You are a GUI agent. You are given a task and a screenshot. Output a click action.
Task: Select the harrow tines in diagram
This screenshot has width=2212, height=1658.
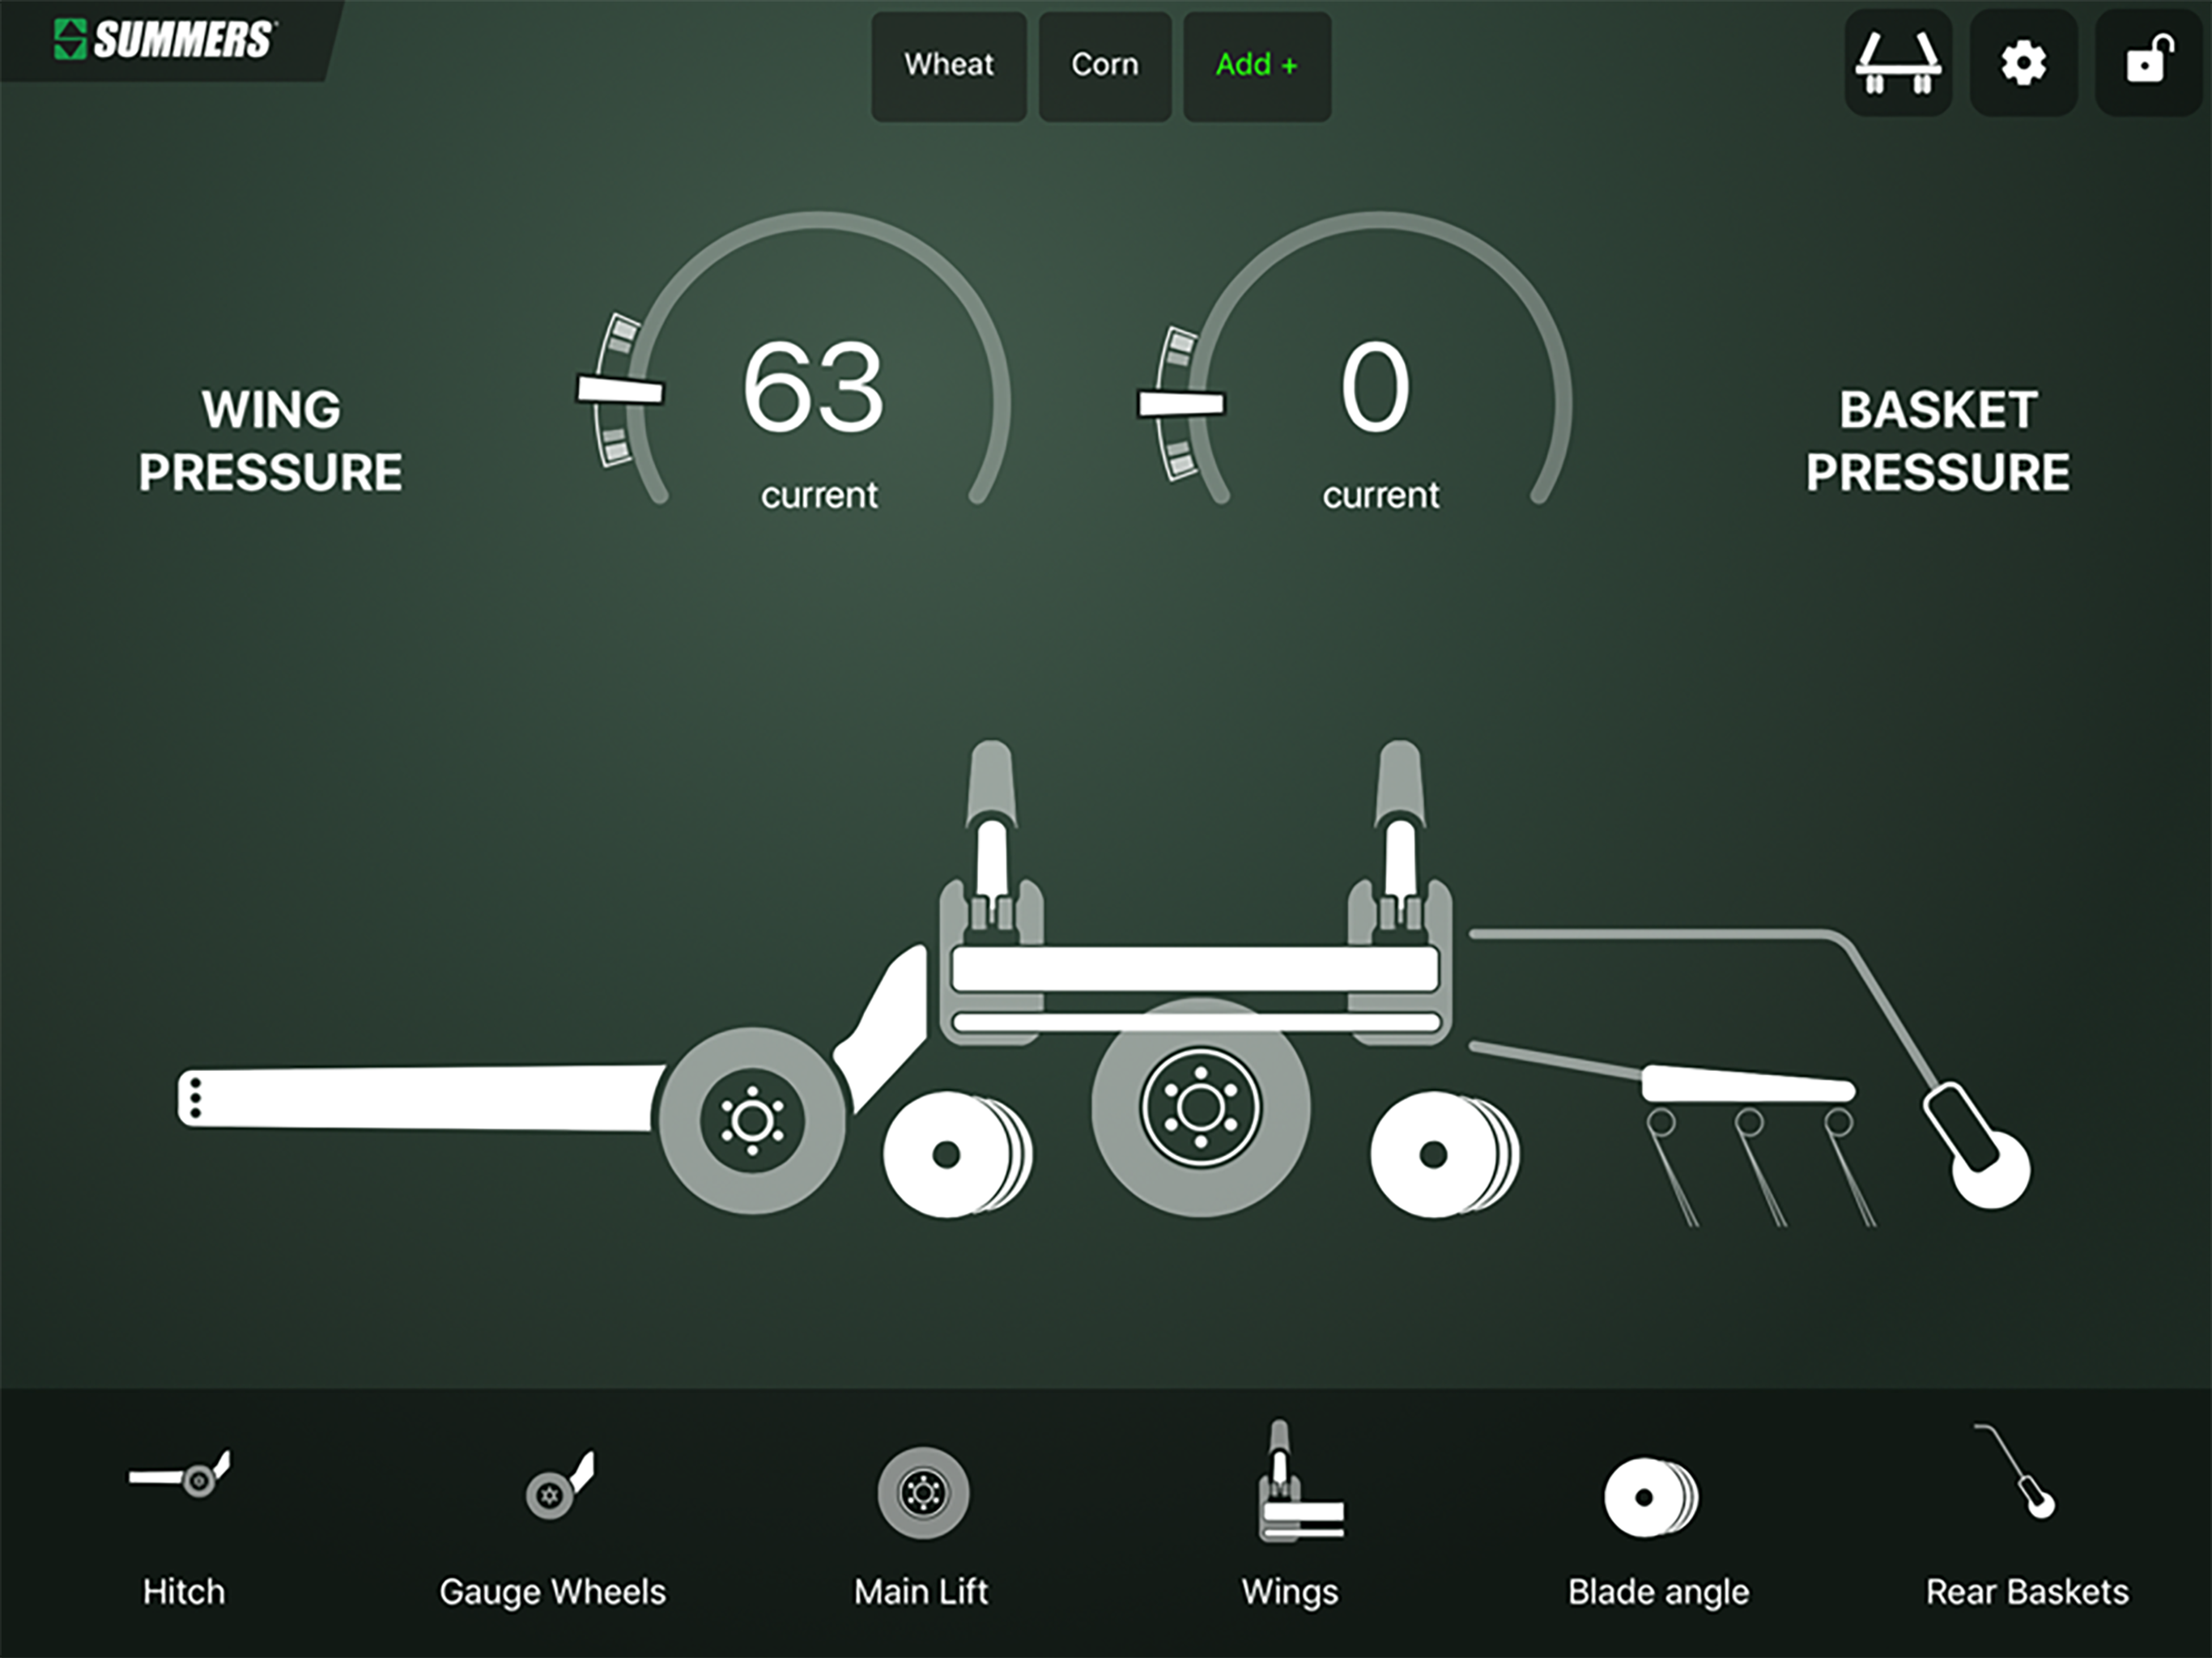[1760, 1167]
